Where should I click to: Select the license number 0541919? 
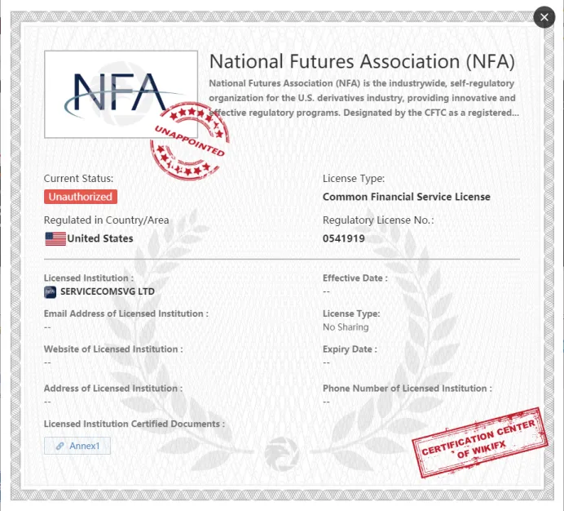click(x=343, y=238)
